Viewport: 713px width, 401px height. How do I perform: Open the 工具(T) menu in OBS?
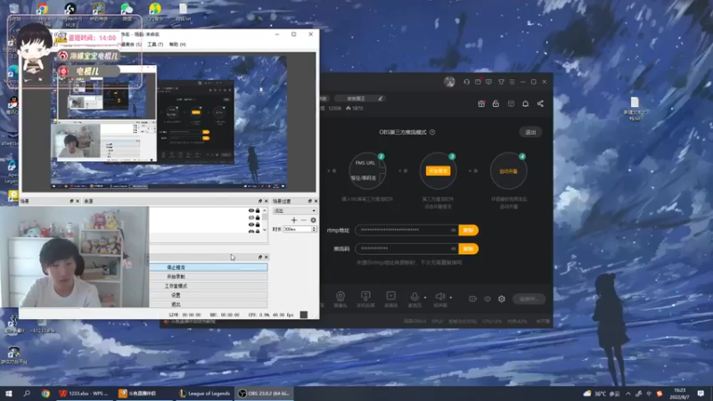click(155, 44)
